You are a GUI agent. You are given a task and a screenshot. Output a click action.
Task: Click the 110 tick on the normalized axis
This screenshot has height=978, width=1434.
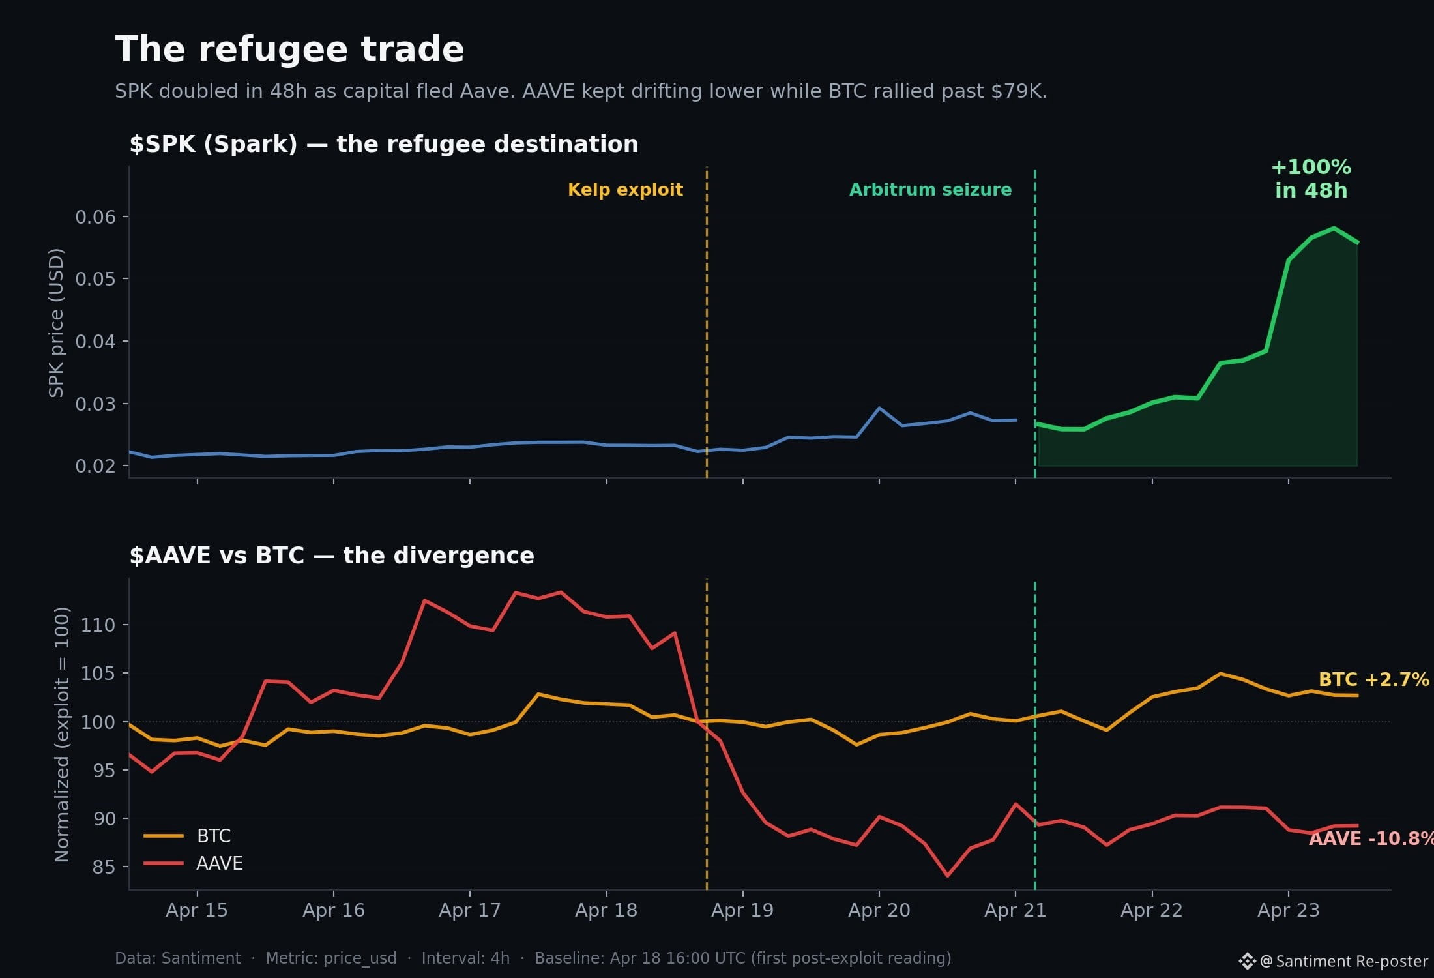coord(98,625)
